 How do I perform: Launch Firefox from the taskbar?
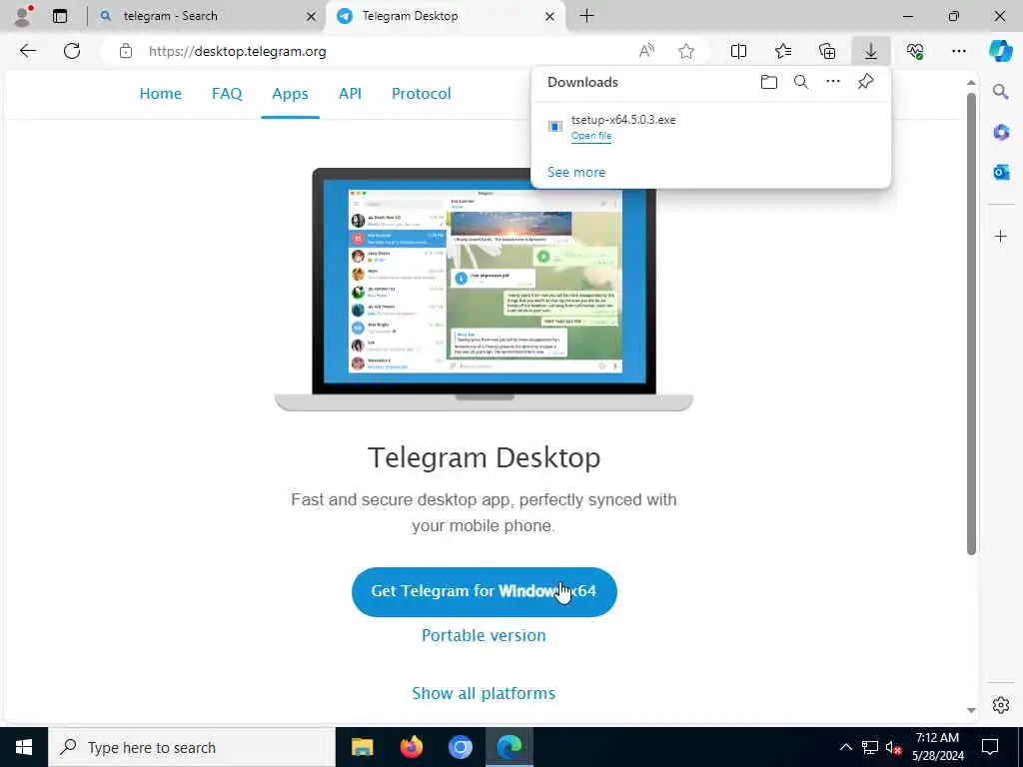click(411, 747)
